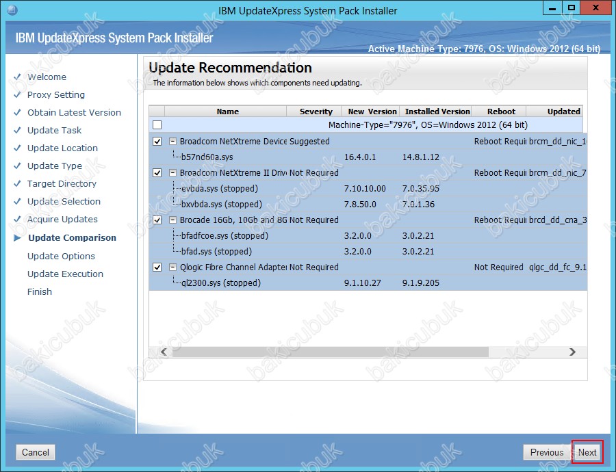Click the horizontal scrollbar left arrow
The image size is (616, 472).
click(164, 352)
